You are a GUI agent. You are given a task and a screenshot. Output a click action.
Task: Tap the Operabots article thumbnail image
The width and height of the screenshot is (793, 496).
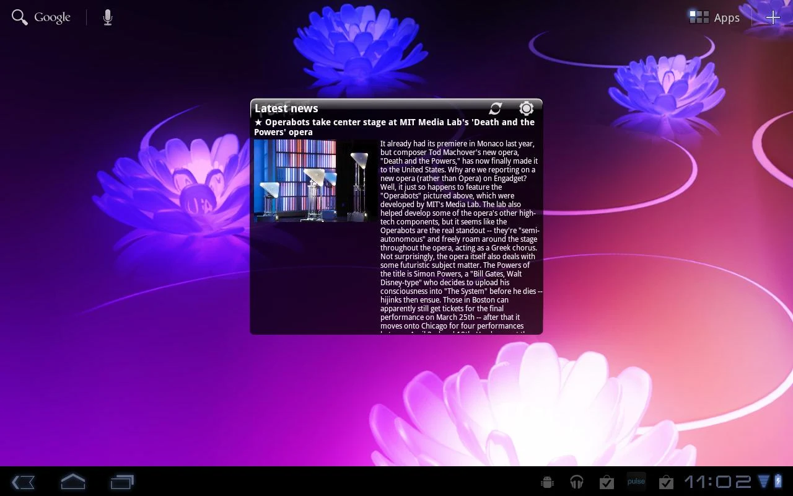[315, 180]
